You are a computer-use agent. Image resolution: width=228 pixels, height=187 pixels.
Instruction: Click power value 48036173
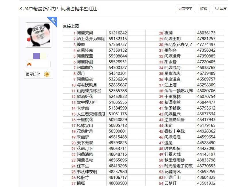coord(206,33)
